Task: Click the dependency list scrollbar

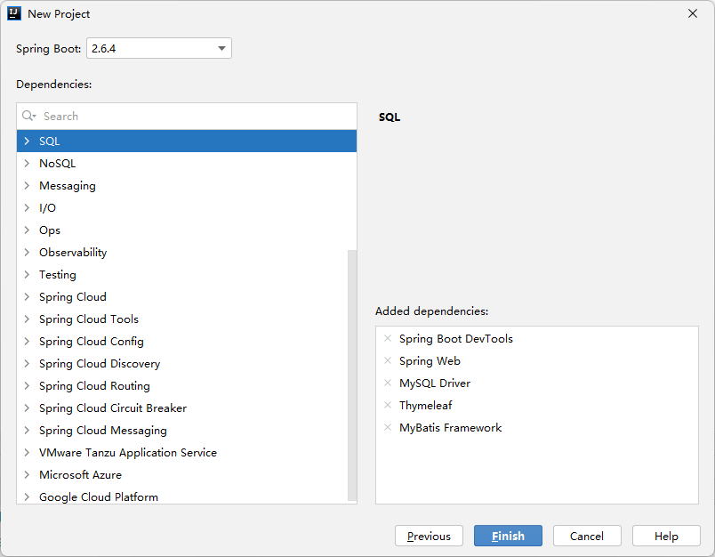Action: click(352, 375)
